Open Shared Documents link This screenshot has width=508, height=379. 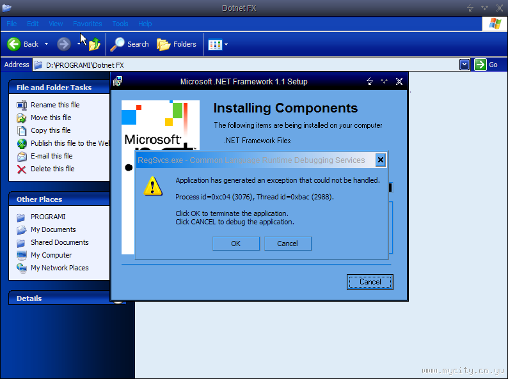[60, 242]
